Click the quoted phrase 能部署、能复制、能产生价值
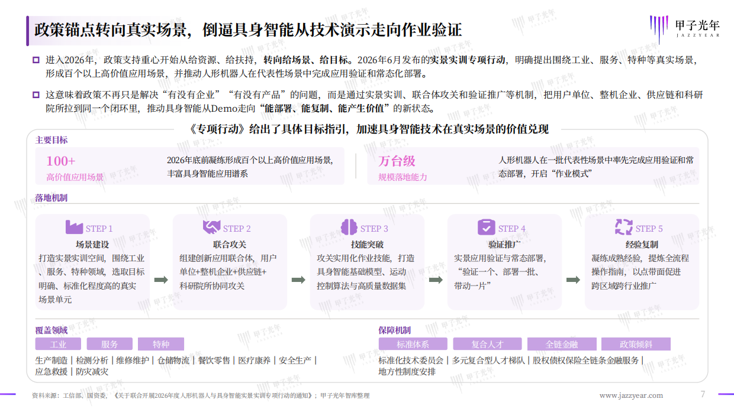This screenshot has height=412, width=734. (x=324, y=109)
